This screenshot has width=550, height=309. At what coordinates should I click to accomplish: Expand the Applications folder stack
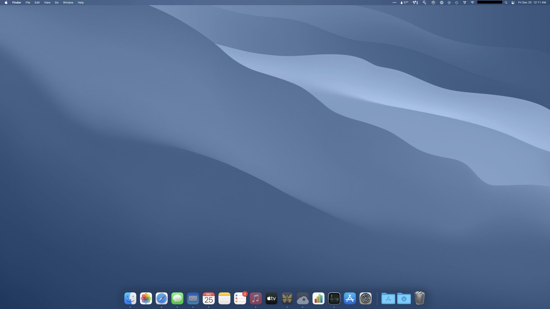pos(388,299)
